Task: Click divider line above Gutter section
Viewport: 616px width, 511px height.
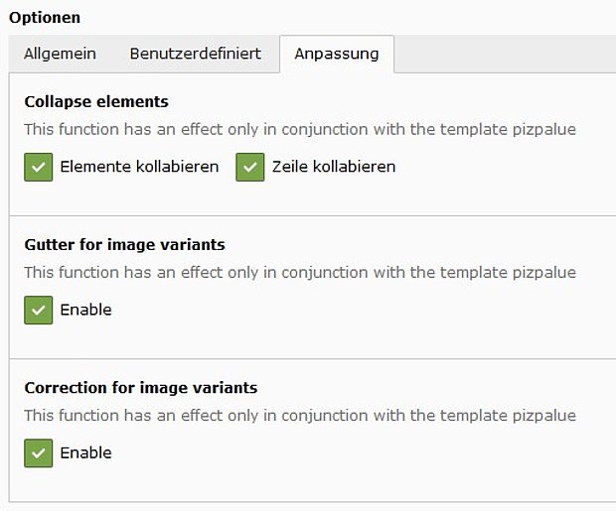Action: 312,215
